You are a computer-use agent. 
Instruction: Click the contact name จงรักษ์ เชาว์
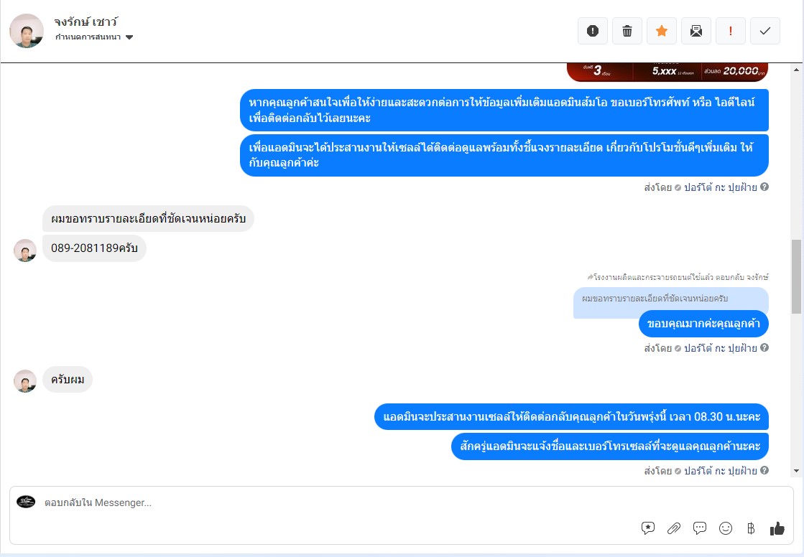[x=86, y=22]
